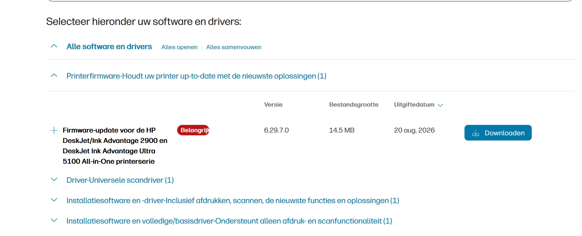Collapse the Printerfirmware section chevron

tap(54, 75)
